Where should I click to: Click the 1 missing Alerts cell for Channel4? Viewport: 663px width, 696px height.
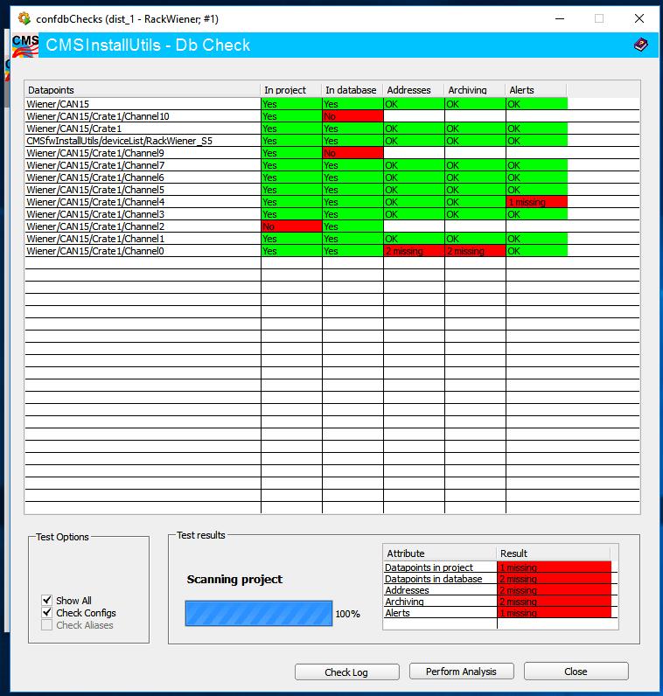[536, 202]
